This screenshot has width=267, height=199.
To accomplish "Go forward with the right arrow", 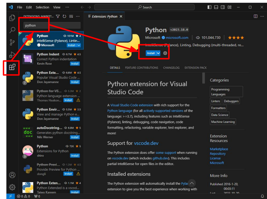I will (x=89, y=7).
